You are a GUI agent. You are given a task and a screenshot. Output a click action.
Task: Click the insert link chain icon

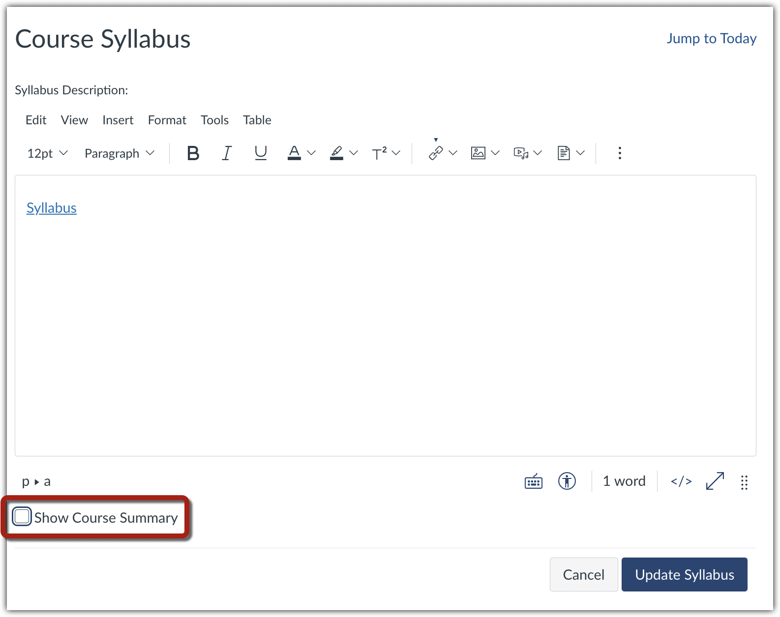pyautogui.click(x=436, y=153)
